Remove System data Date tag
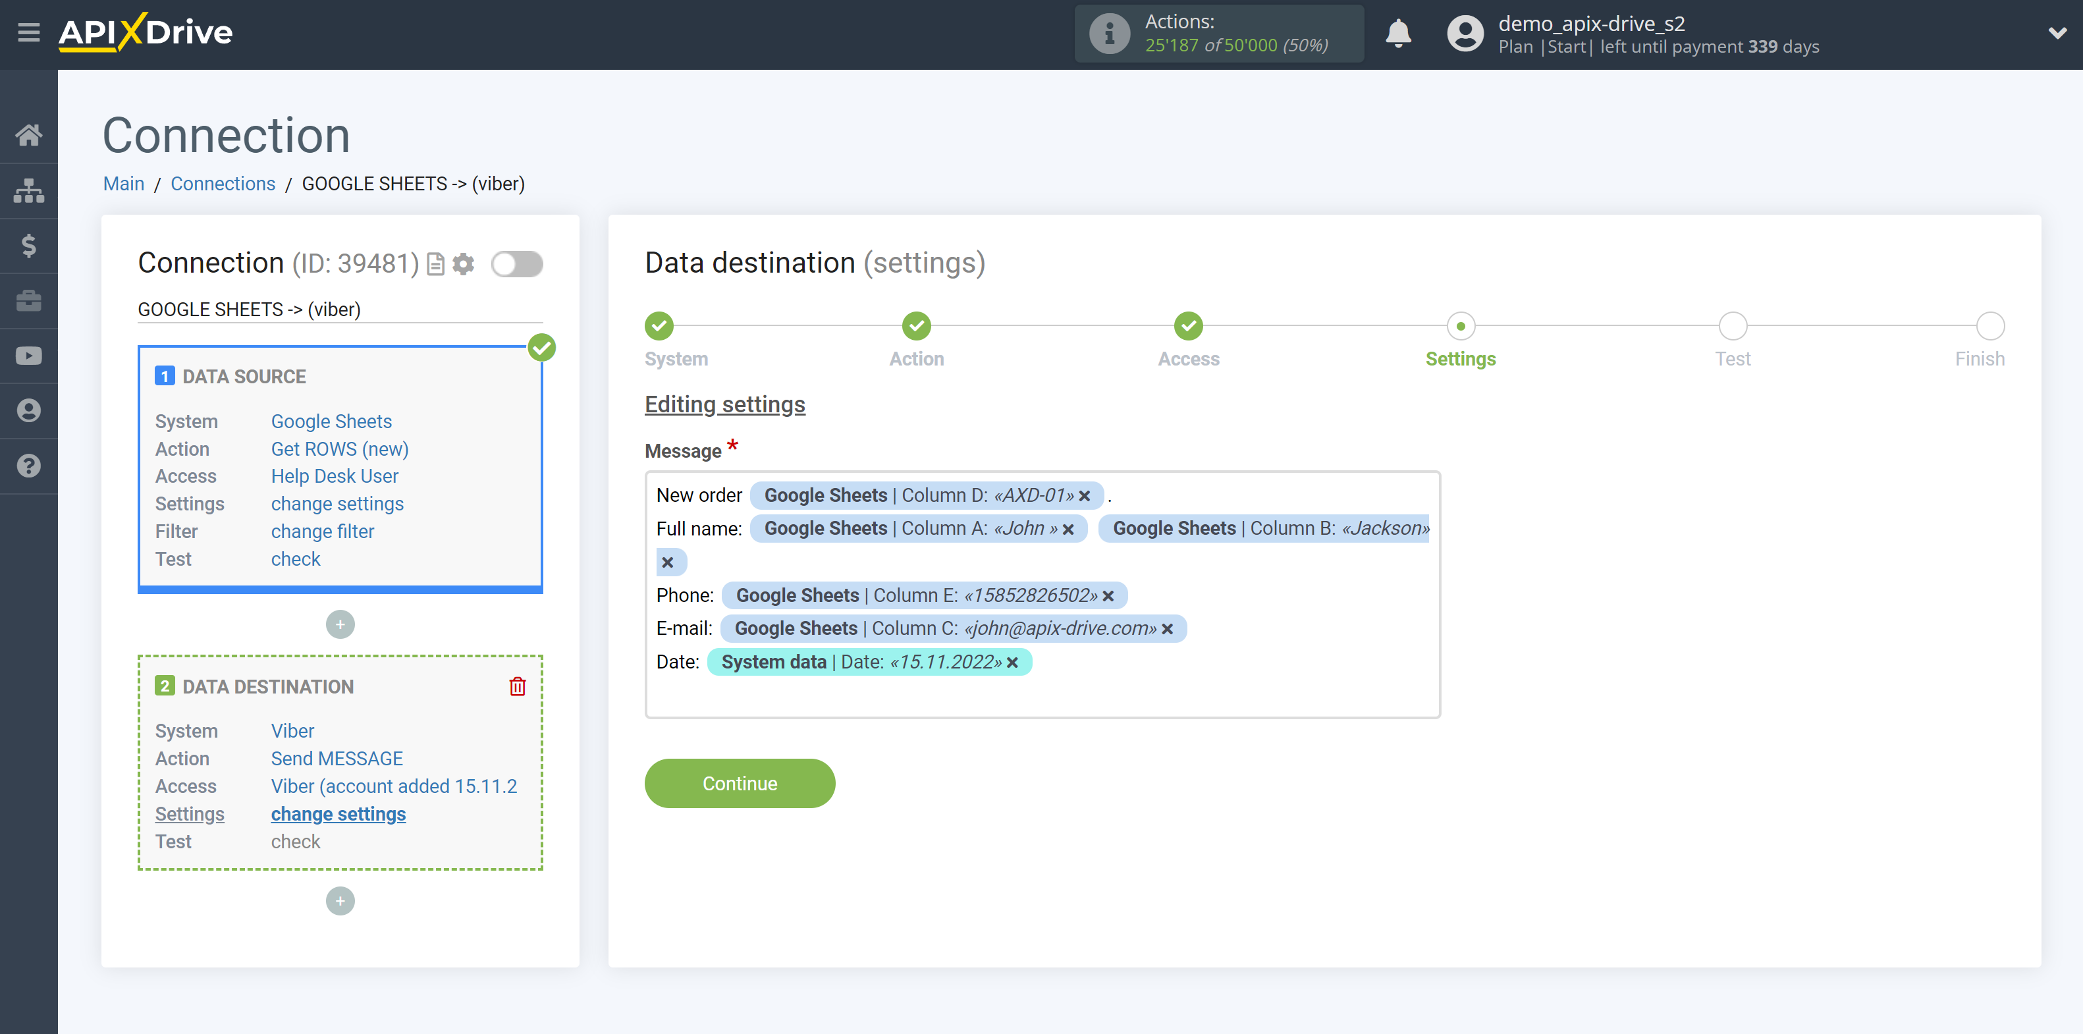The image size is (2083, 1034). tap(1012, 662)
